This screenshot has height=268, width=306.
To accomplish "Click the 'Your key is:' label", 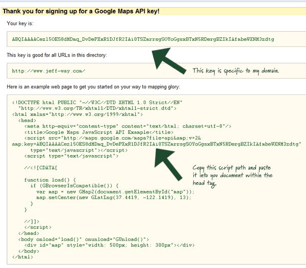I will (20, 23).
